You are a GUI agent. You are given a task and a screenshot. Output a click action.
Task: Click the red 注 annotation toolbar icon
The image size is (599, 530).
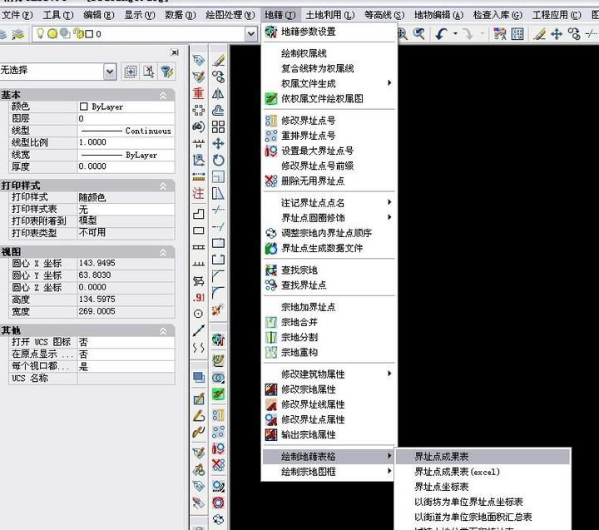coord(198,193)
